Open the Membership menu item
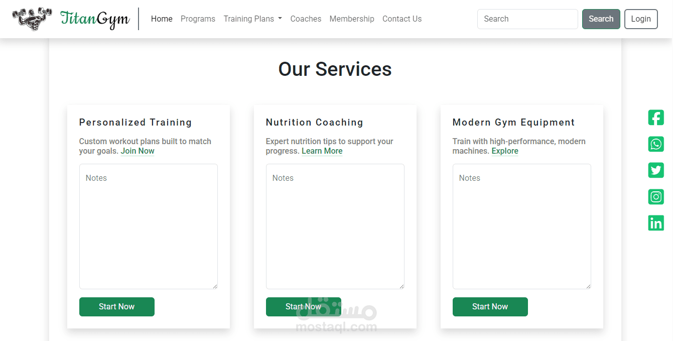Viewport: 673px width, 341px height. (x=352, y=19)
